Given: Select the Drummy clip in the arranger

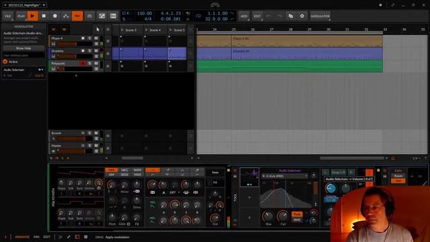Looking at the screenshot, I should pos(307,54).
